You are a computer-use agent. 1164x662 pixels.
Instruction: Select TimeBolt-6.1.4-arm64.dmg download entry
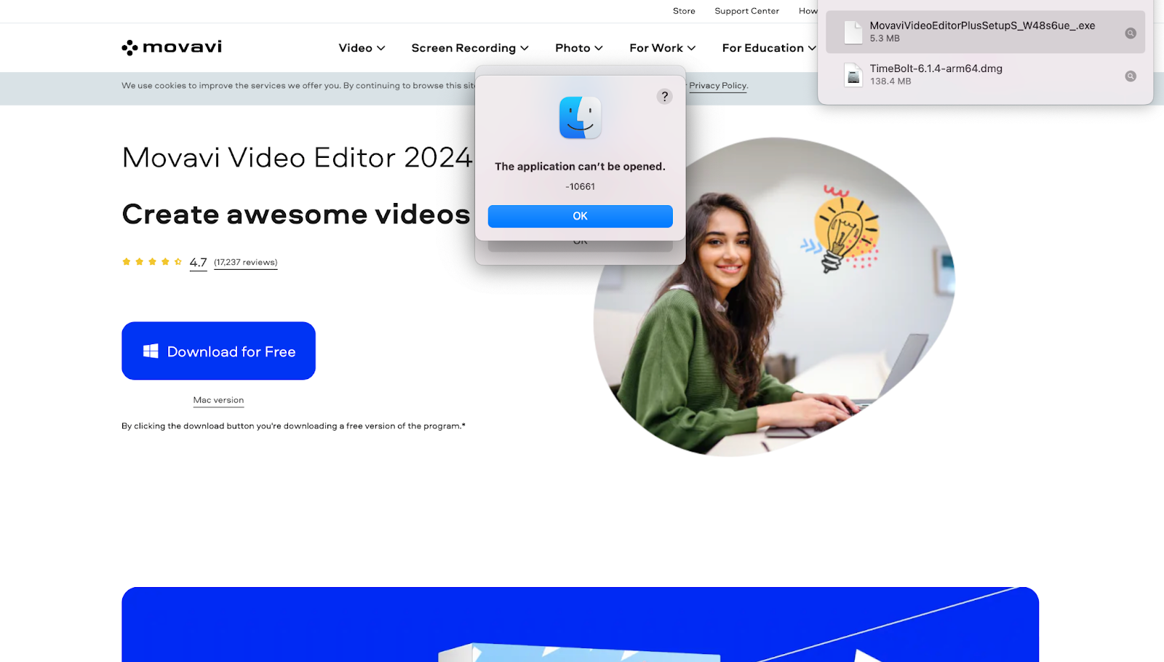[985, 75]
